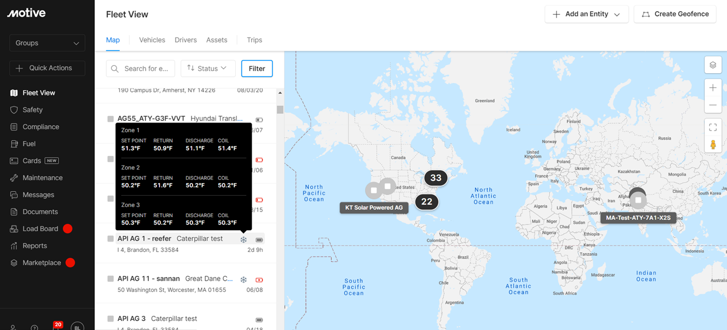Open the Safety shield icon page
The width and height of the screenshot is (727, 330).
[x=14, y=109]
